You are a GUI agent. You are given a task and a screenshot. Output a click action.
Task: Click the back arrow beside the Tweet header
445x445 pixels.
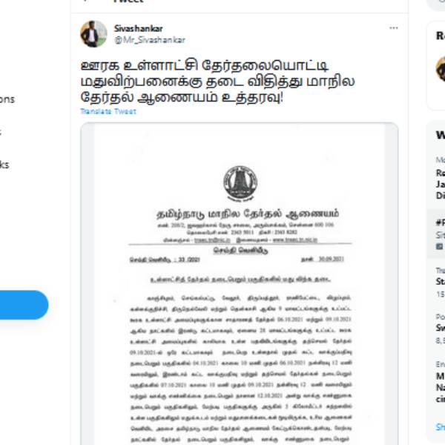click(x=85, y=1)
